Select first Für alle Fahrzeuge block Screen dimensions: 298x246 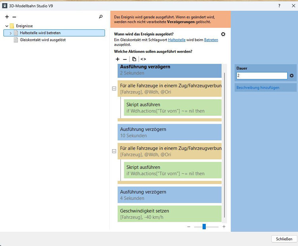point(170,88)
